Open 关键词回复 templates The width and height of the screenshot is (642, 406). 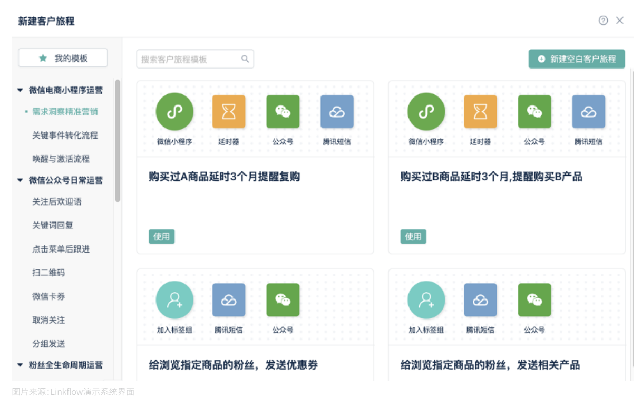53,225
